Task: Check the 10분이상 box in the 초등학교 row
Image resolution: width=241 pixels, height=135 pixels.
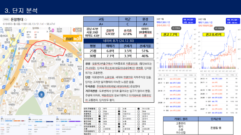Action: (139, 114)
